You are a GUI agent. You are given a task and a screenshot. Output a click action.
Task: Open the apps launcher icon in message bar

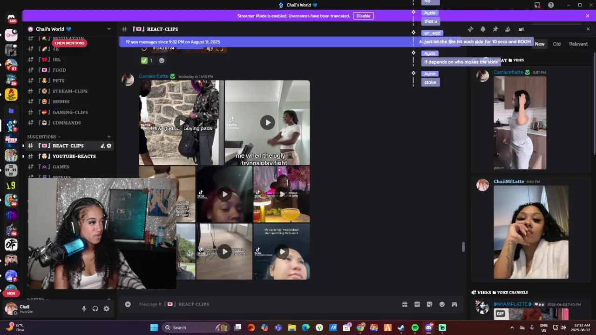(454, 304)
